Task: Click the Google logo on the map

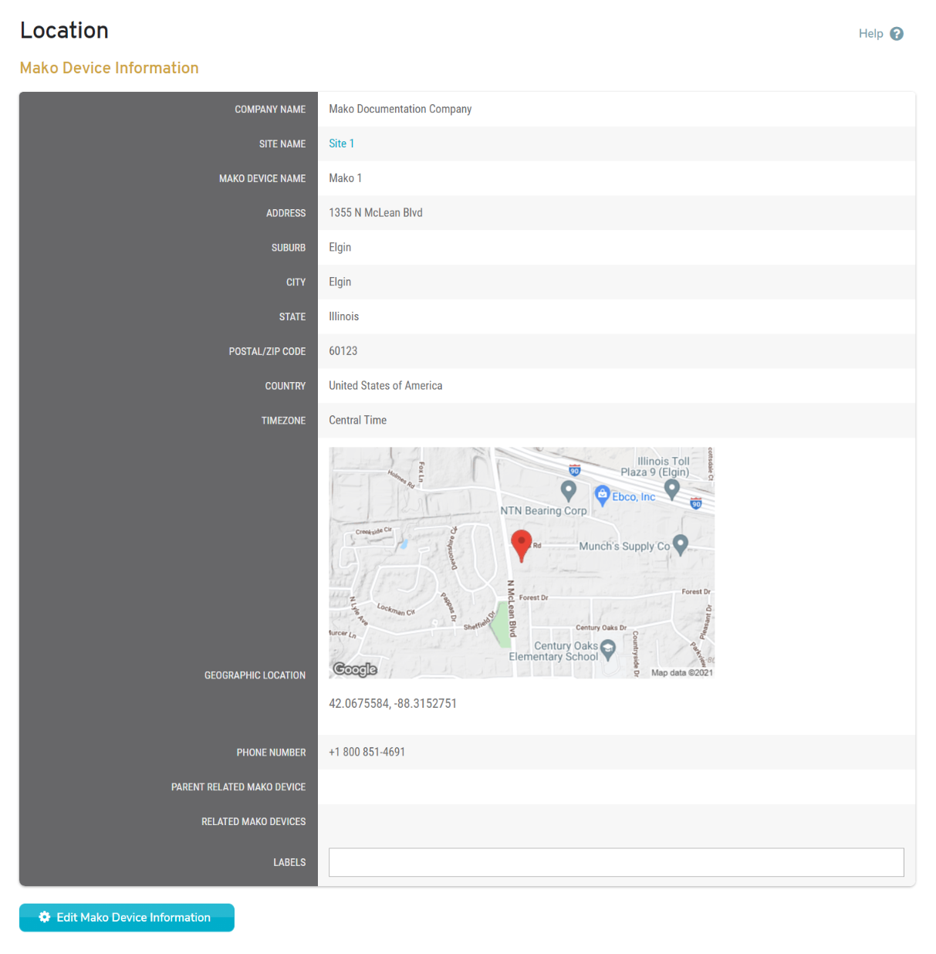Action: tap(355, 669)
